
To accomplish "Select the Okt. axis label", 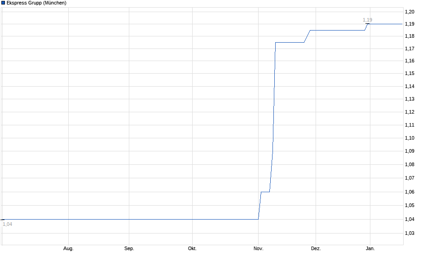I will point(192,247).
